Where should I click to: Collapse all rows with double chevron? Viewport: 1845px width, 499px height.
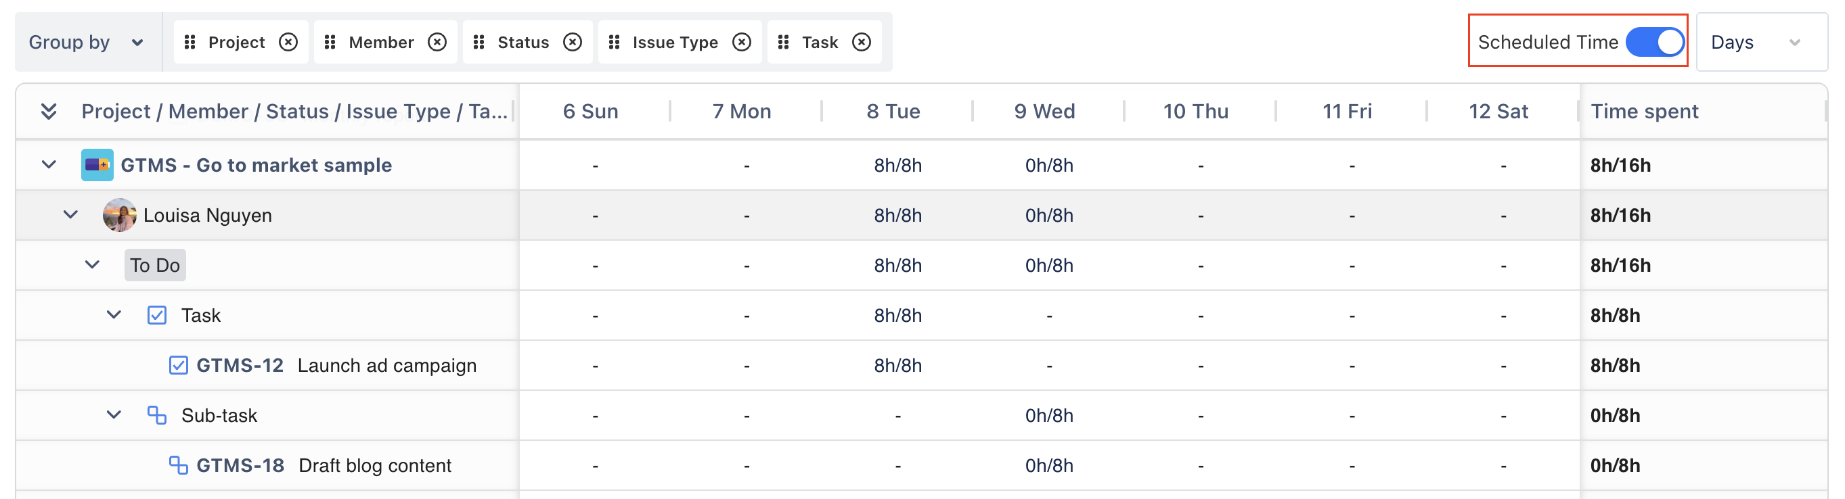point(49,111)
